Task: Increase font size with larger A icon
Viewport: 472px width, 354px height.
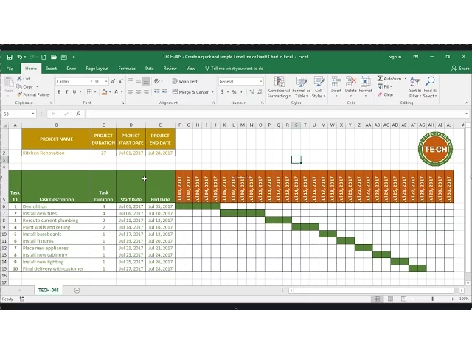Action: [x=113, y=82]
